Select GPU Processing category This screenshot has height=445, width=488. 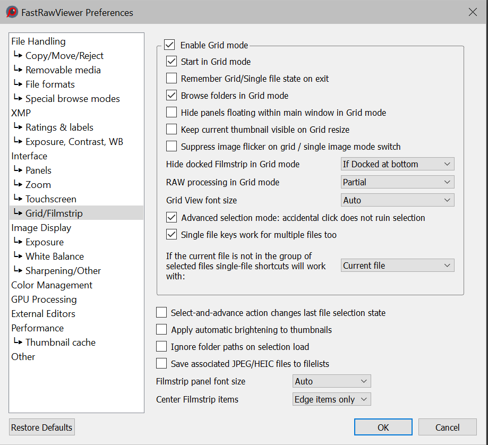point(44,299)
